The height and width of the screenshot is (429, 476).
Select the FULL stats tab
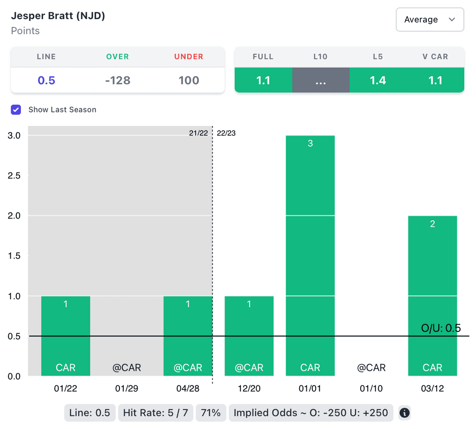(263, 80)
